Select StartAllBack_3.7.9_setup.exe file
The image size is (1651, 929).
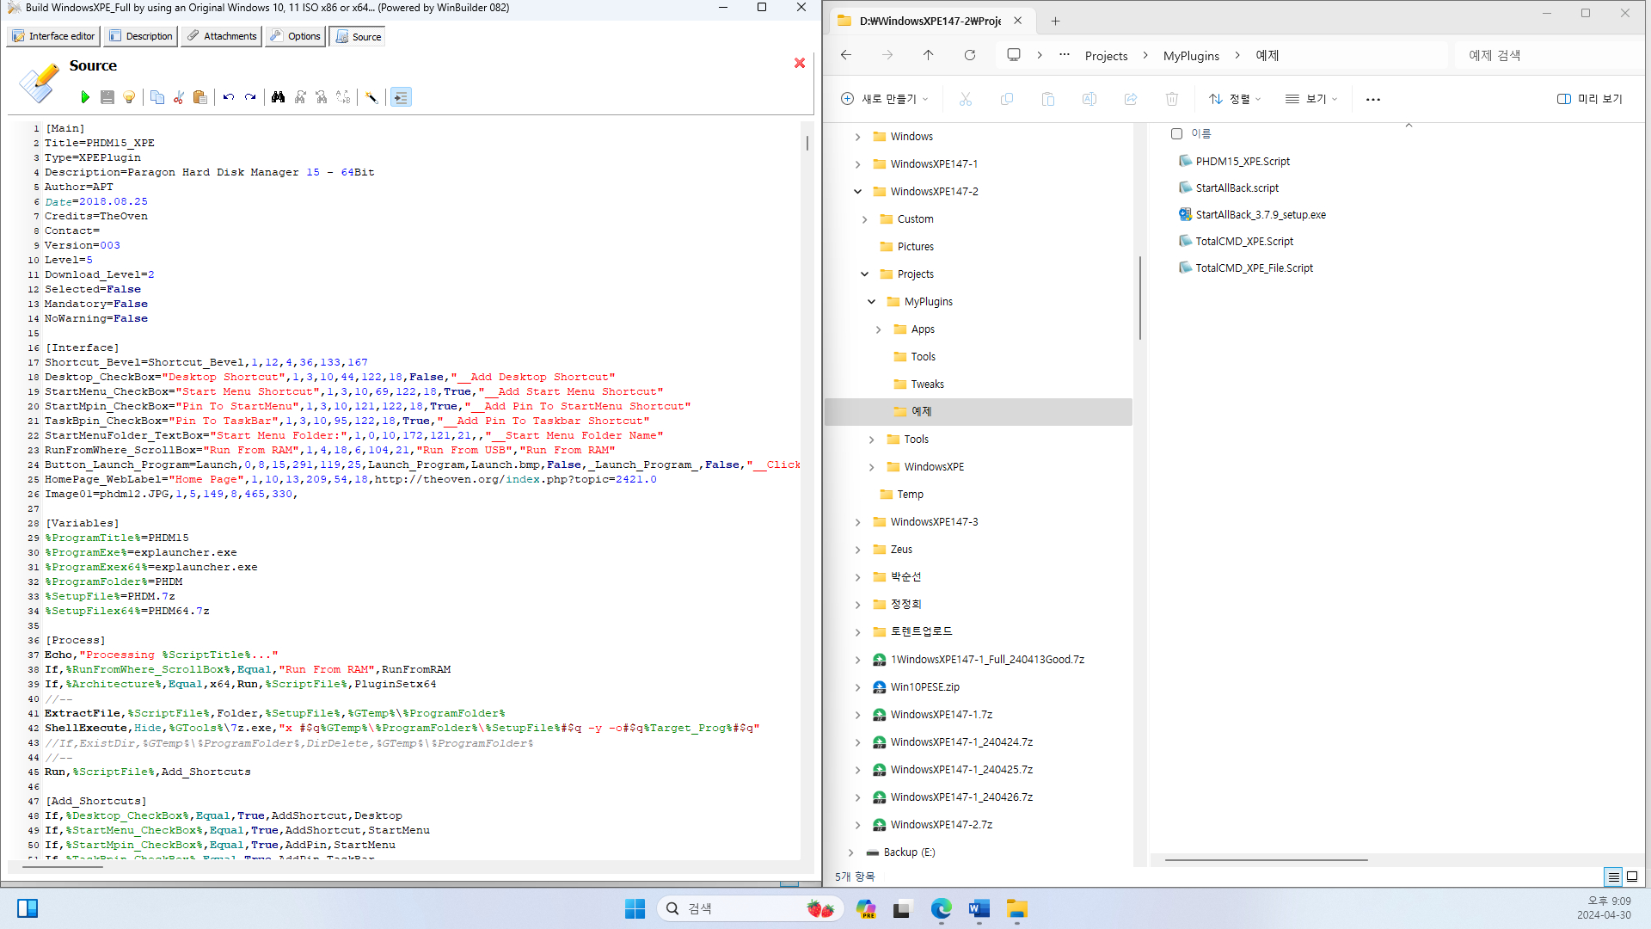pos(1261,214)
